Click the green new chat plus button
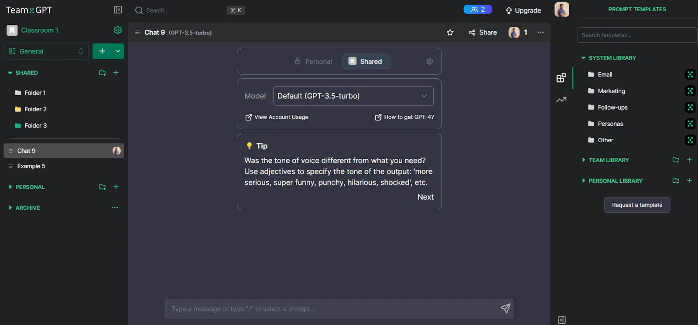 [102, 51]
